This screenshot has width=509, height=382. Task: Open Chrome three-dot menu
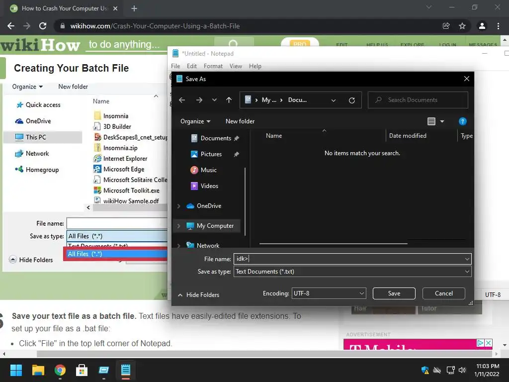point(498,26)
